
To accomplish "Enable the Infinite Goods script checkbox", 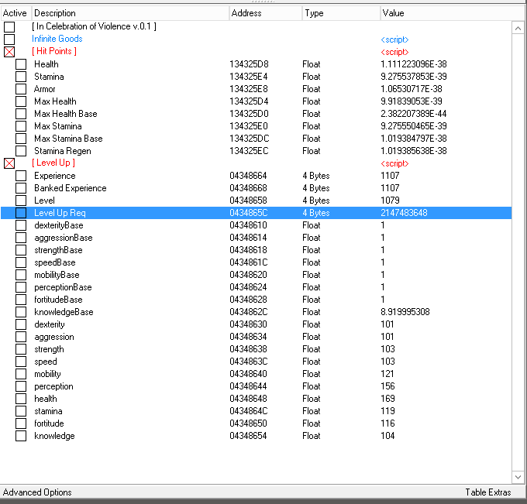I will 9,39.
